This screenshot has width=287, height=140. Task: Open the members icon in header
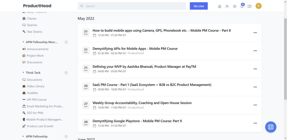pos(227,6)
